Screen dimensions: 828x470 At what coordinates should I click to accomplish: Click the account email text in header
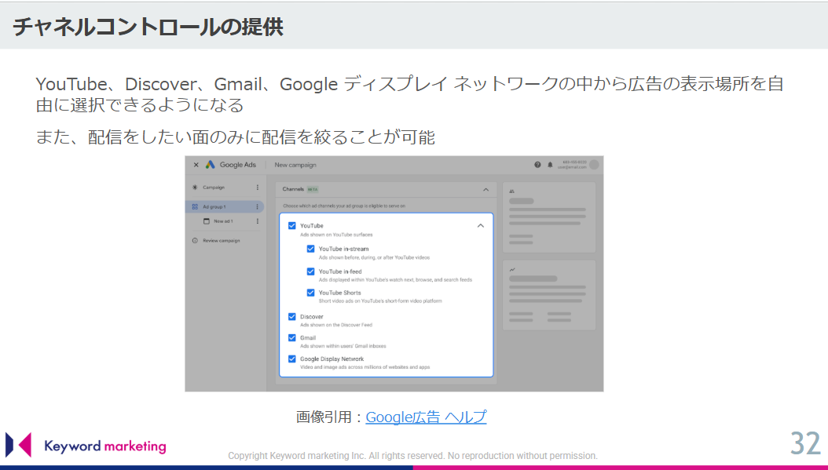point(572,167)
